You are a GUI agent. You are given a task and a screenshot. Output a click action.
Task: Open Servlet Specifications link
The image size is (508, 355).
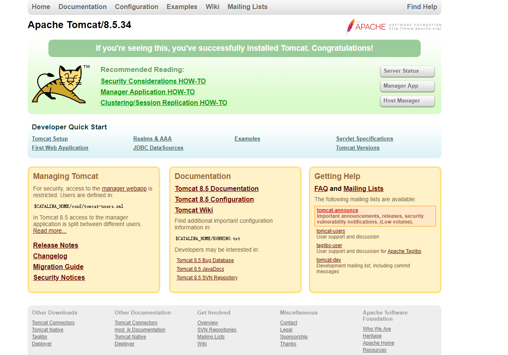pos(364,139)
